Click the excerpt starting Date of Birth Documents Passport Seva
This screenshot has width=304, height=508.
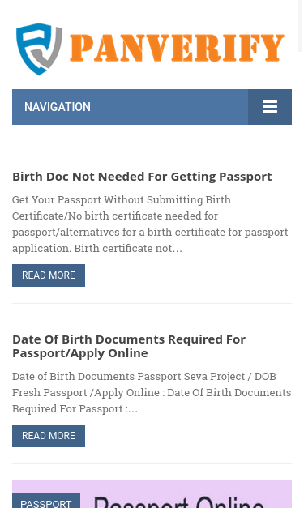[x=152, y=392]
